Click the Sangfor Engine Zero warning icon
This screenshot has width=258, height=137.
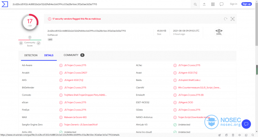[61, 125]
